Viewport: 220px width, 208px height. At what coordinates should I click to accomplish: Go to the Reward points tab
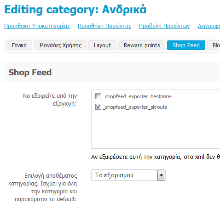(142, 45)
